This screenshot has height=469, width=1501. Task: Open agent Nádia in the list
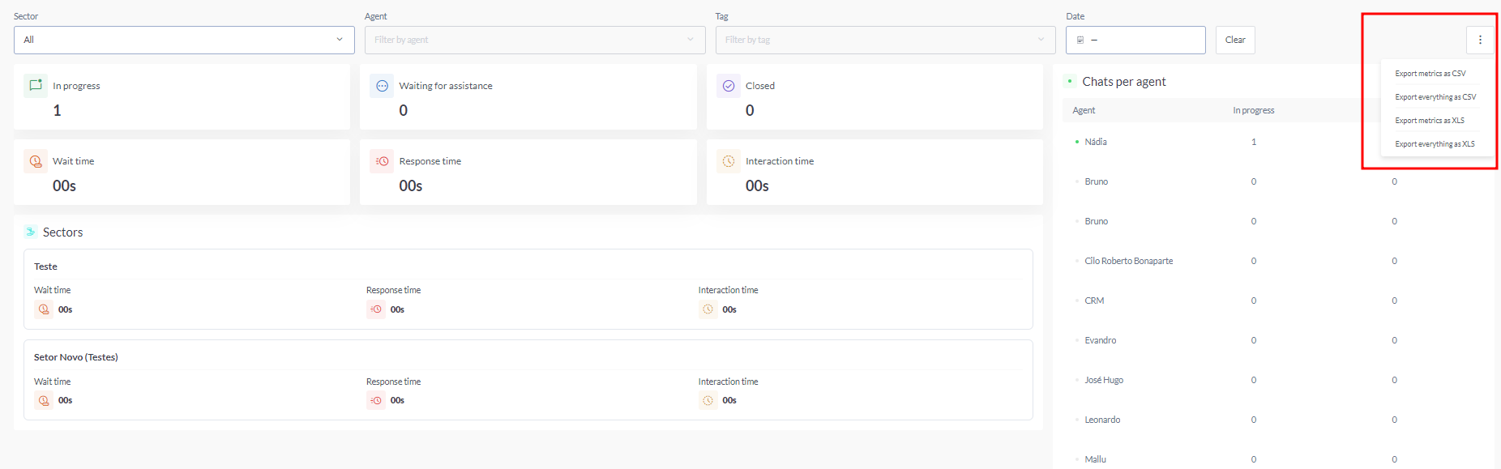coord(1096,142)
